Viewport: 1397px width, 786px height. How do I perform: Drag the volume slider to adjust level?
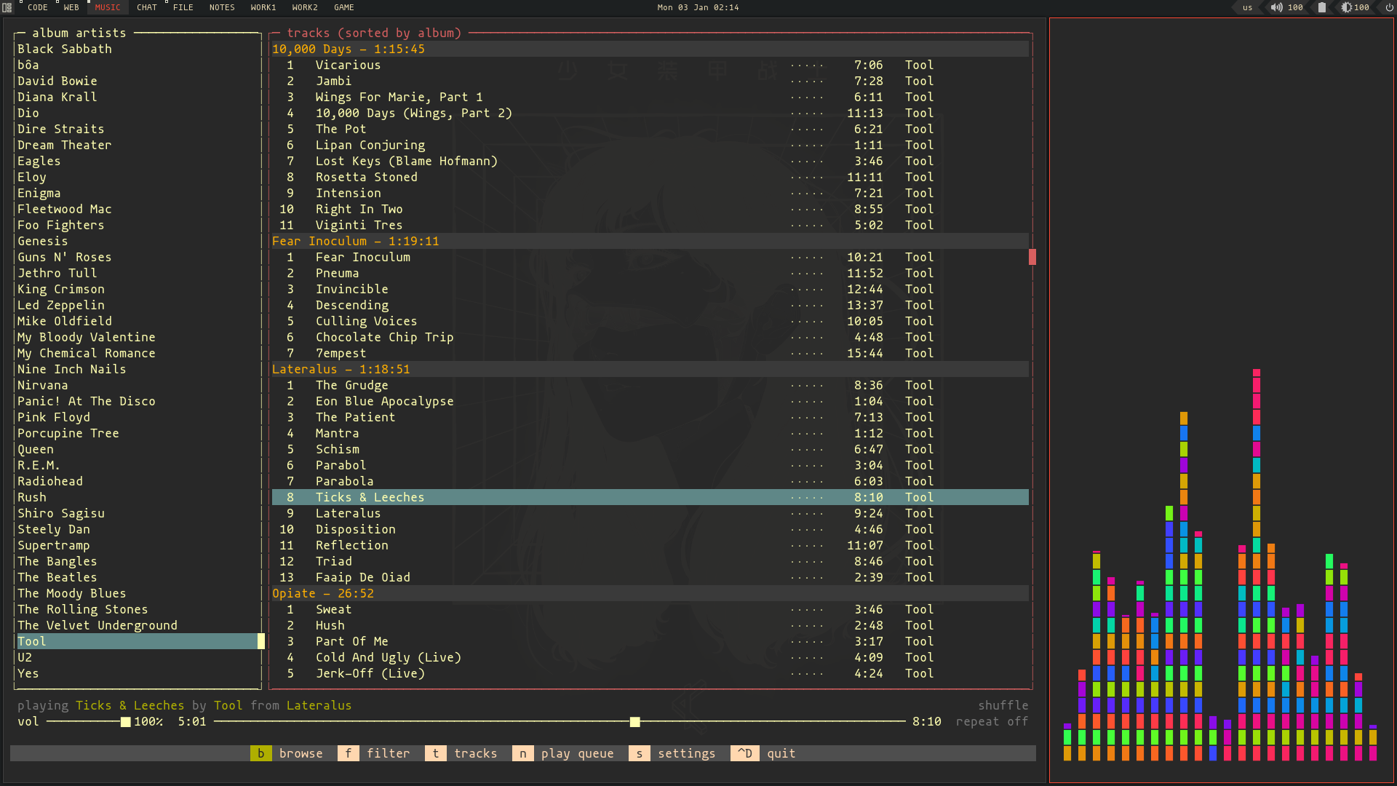tap(124, 722)
